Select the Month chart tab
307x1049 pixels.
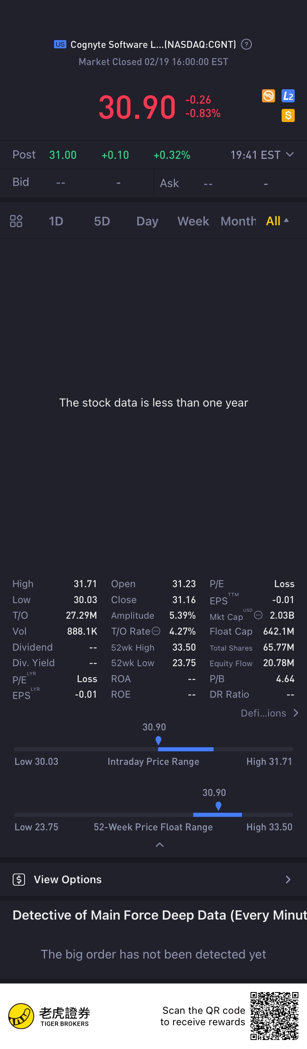point(238,221)
